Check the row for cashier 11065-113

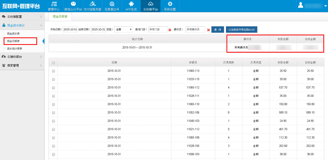[53, 71]
